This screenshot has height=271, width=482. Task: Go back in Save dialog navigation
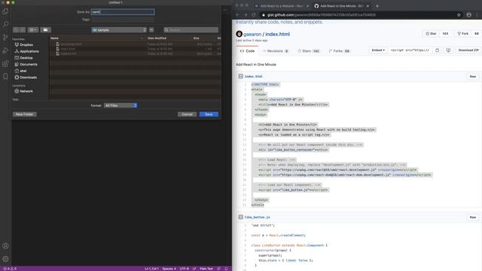16,30
